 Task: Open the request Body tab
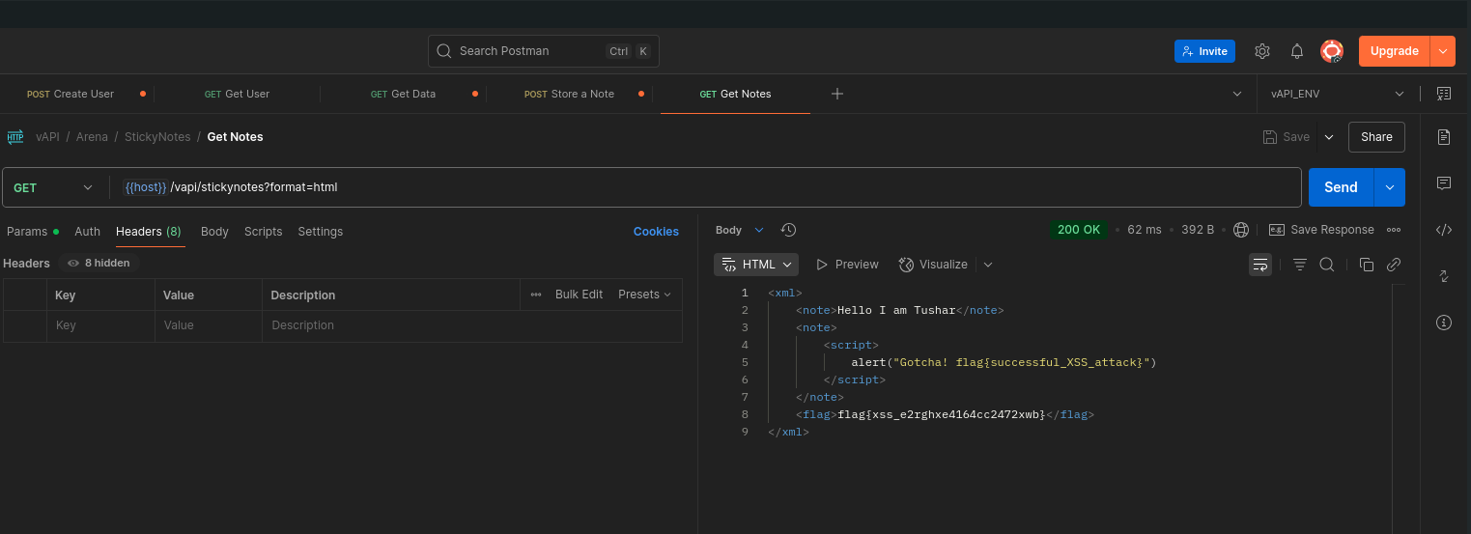(214, 232)
